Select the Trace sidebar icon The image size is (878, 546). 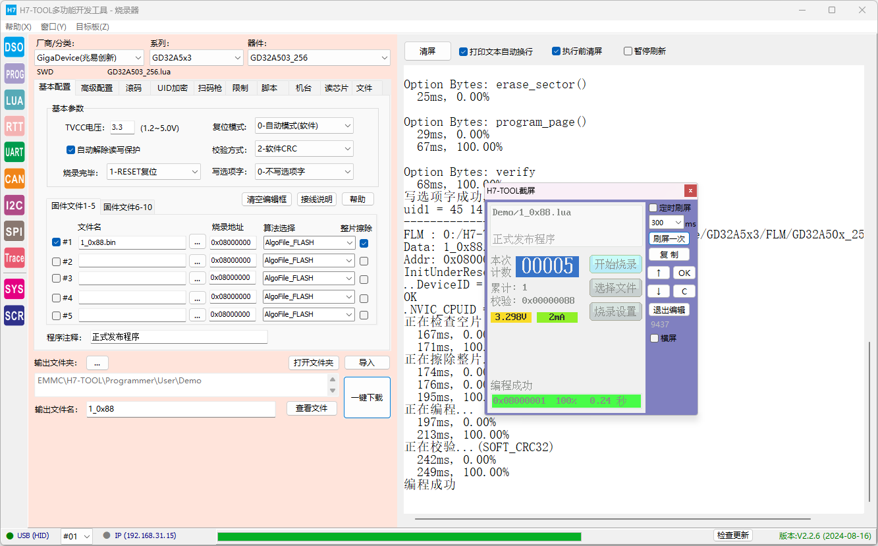click(x=14, y=258)
